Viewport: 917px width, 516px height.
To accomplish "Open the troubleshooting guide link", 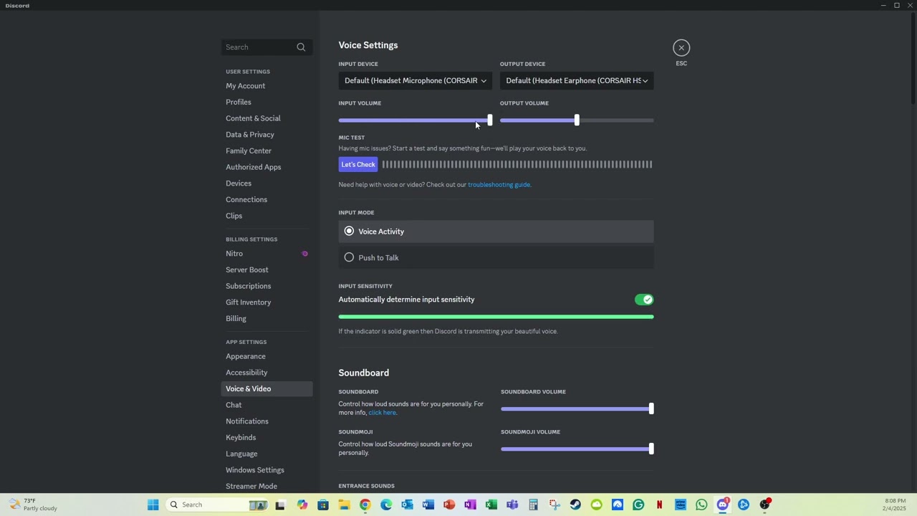I will pyautogui.click(x=499, y=185).
